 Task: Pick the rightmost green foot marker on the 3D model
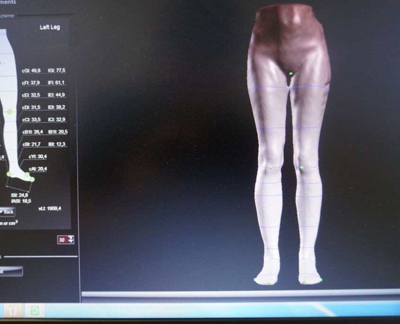(321, 280)
